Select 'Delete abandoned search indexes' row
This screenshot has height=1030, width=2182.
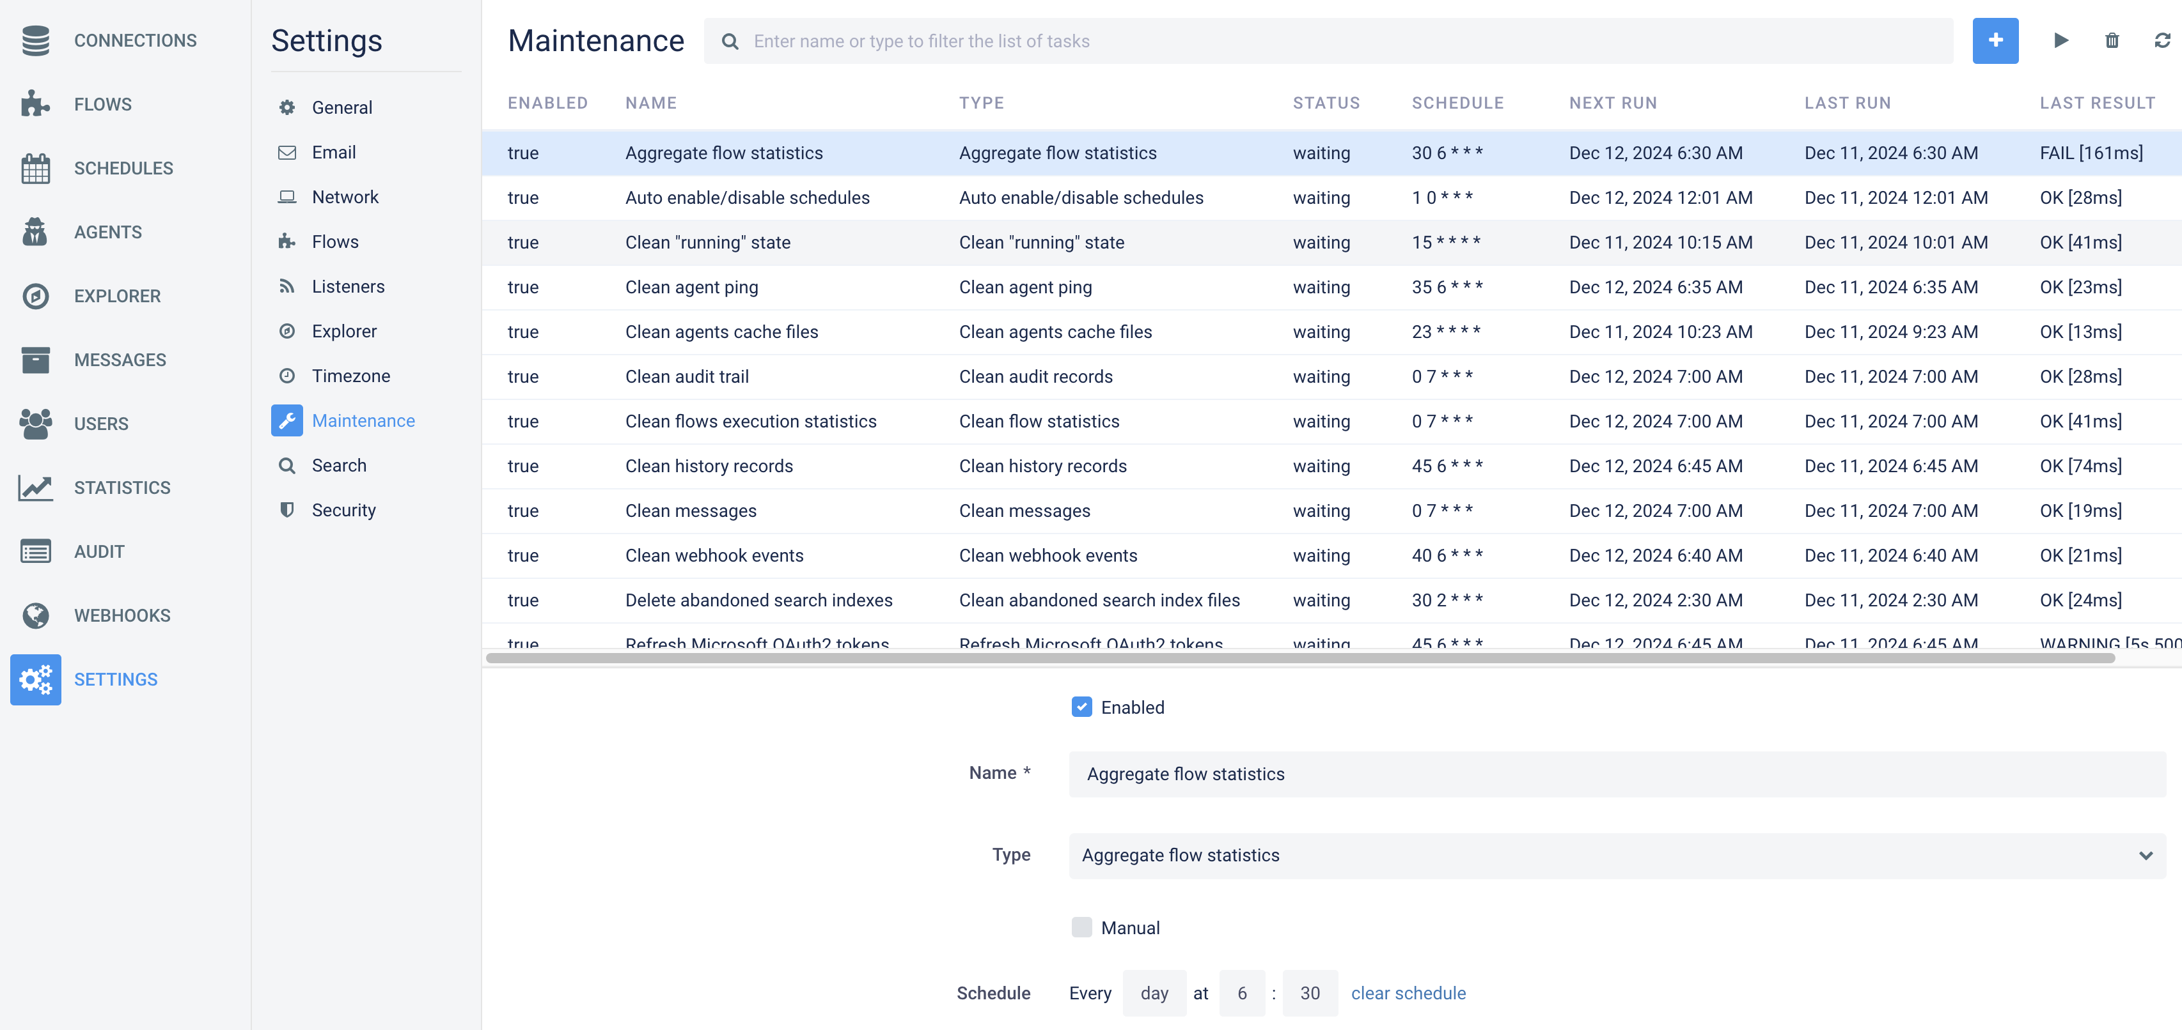coord(1331,601)
